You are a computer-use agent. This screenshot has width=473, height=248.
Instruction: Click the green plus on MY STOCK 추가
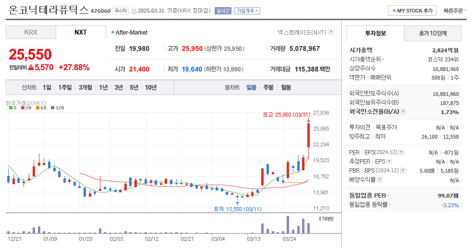click(394, 11)
